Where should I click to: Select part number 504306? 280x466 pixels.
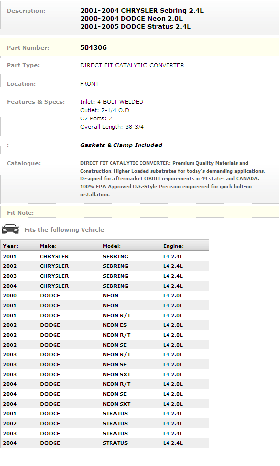point(93,48)
